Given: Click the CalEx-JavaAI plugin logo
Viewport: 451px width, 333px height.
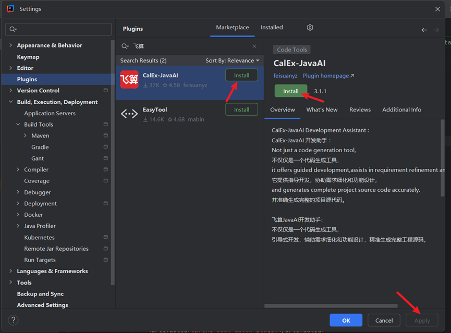Looking at the screenshot, I should 129,79.
